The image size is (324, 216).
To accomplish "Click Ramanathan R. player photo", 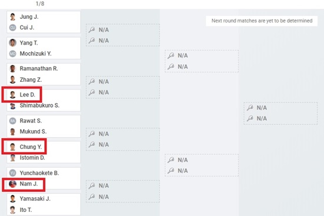I will [x=12, y=68].
